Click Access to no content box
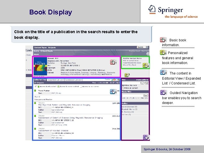Image resolution: width=204 pixels, height=153 pixels. (81, 87)
